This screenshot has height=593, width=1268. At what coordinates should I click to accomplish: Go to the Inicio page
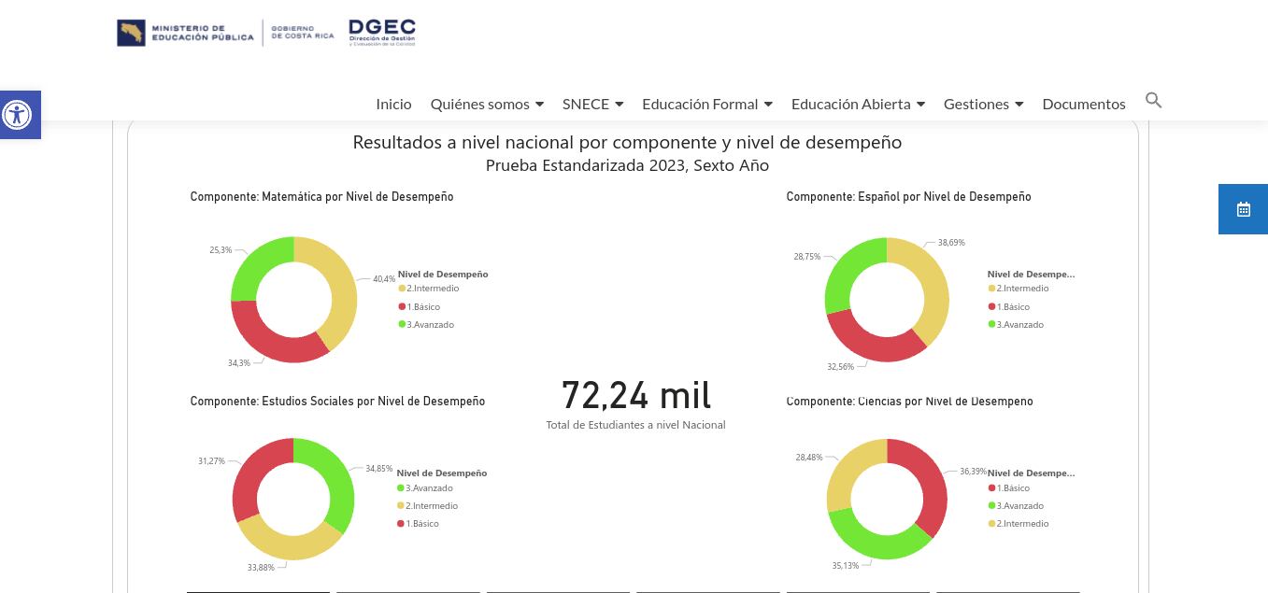pos(393,104)
